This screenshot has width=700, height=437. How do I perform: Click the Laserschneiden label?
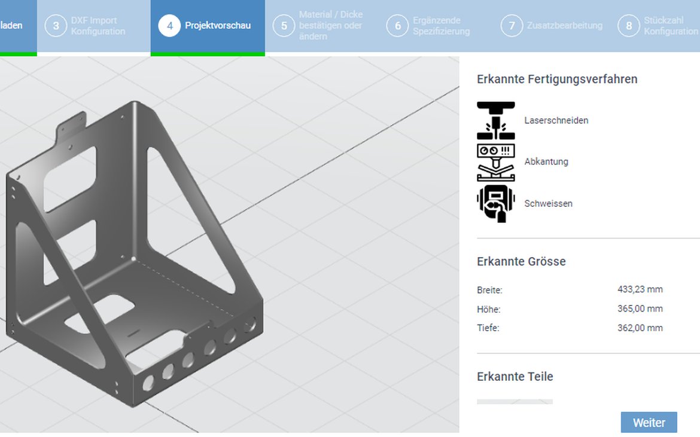pyautogui.click(x=556, y=120)
